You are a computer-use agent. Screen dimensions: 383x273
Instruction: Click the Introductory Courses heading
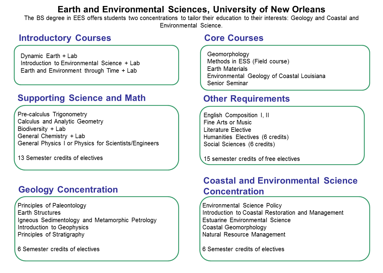[65, 38]
